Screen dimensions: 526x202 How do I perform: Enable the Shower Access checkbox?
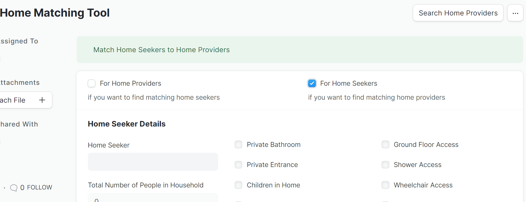[x=385, y=165]
